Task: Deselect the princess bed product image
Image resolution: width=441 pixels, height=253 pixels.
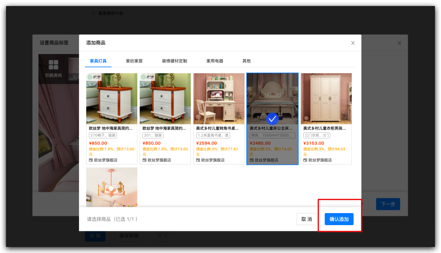Action: click(x=272, y=99)
